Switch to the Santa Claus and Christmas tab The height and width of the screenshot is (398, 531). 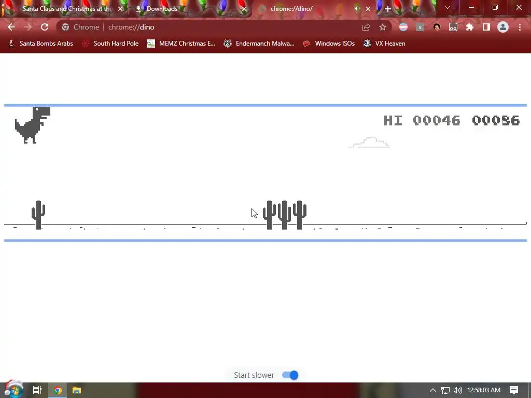[67, 9]
